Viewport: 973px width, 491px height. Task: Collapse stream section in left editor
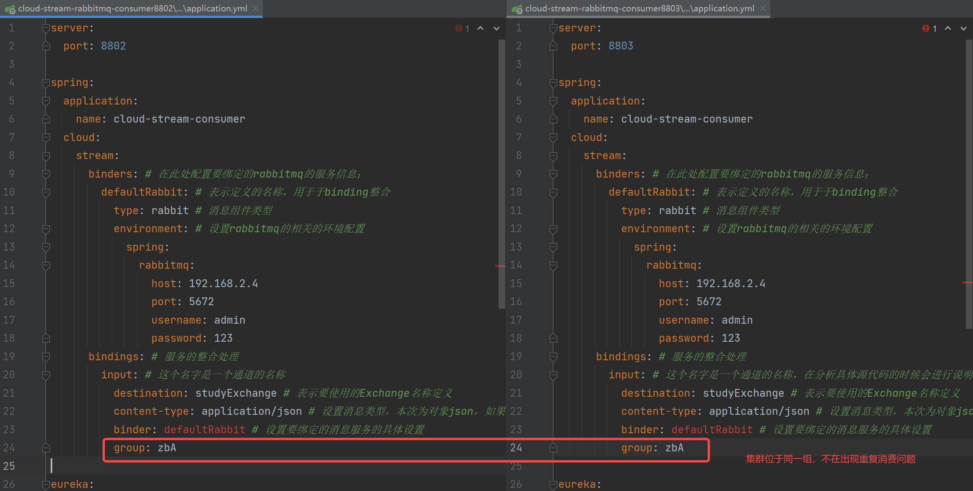click(x=46, y=156)
